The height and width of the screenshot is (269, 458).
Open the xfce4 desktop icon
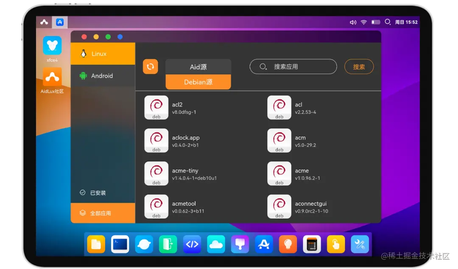click(52, 46)
